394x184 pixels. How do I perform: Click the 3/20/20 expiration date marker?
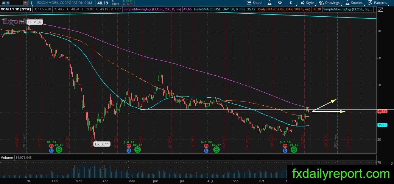point(92,142)
